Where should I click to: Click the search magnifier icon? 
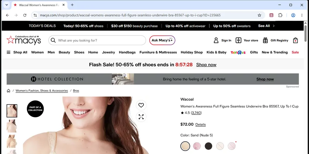click(x=53, y=40)
